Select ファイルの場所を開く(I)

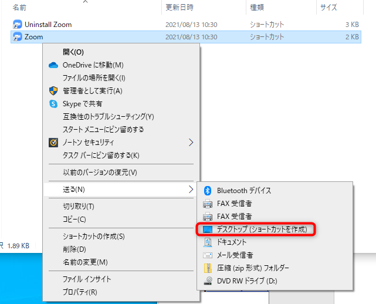tap(121, 78)
